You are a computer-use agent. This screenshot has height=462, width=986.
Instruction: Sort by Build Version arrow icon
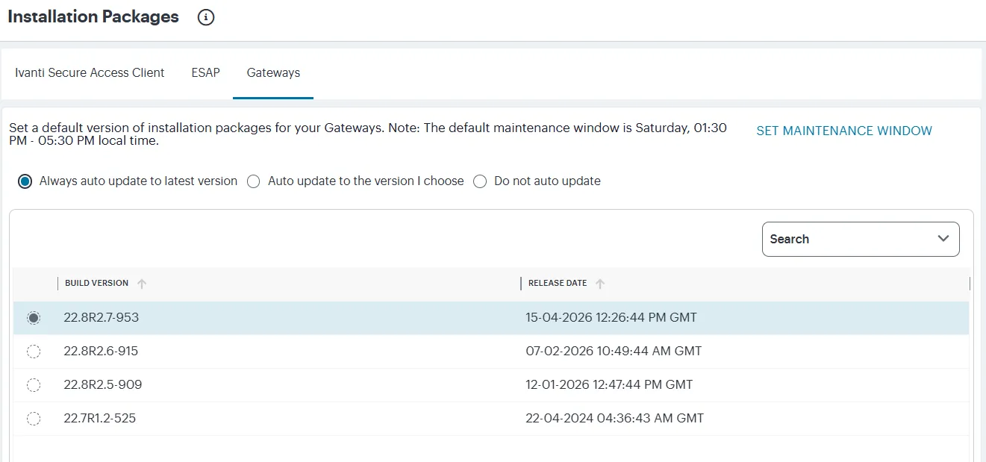tap(142, 284)
